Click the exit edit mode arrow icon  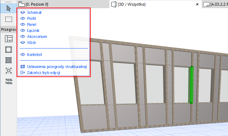point(23,73)
